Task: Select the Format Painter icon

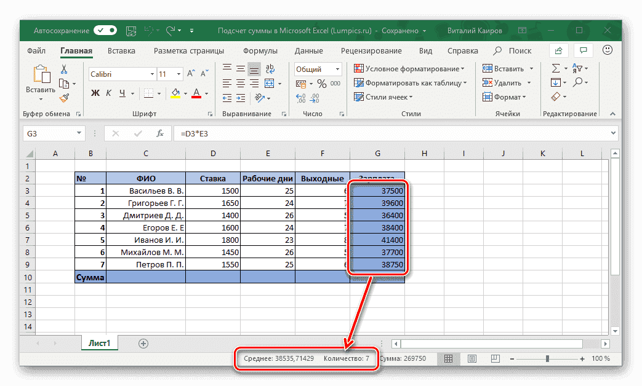Action: (x=63, y=97)
